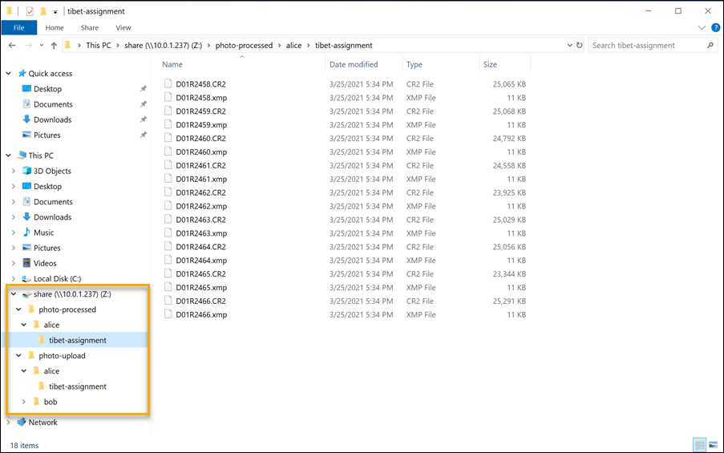Click the file icon of D01R2462.CR2
Viewport: 724px width, 453px height.
[168, 192]
